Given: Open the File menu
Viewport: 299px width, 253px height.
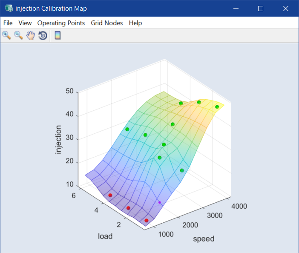Looking at the screenshot, I should click(8, 23).
